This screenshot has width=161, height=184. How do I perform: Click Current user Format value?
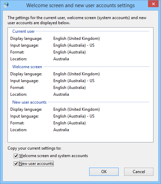pyautogui.click(x=69, y=52)
